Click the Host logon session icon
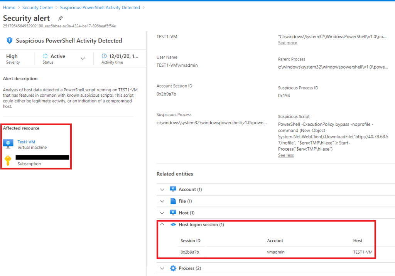This screenshot has height=276, width=395. coord(173,224)
